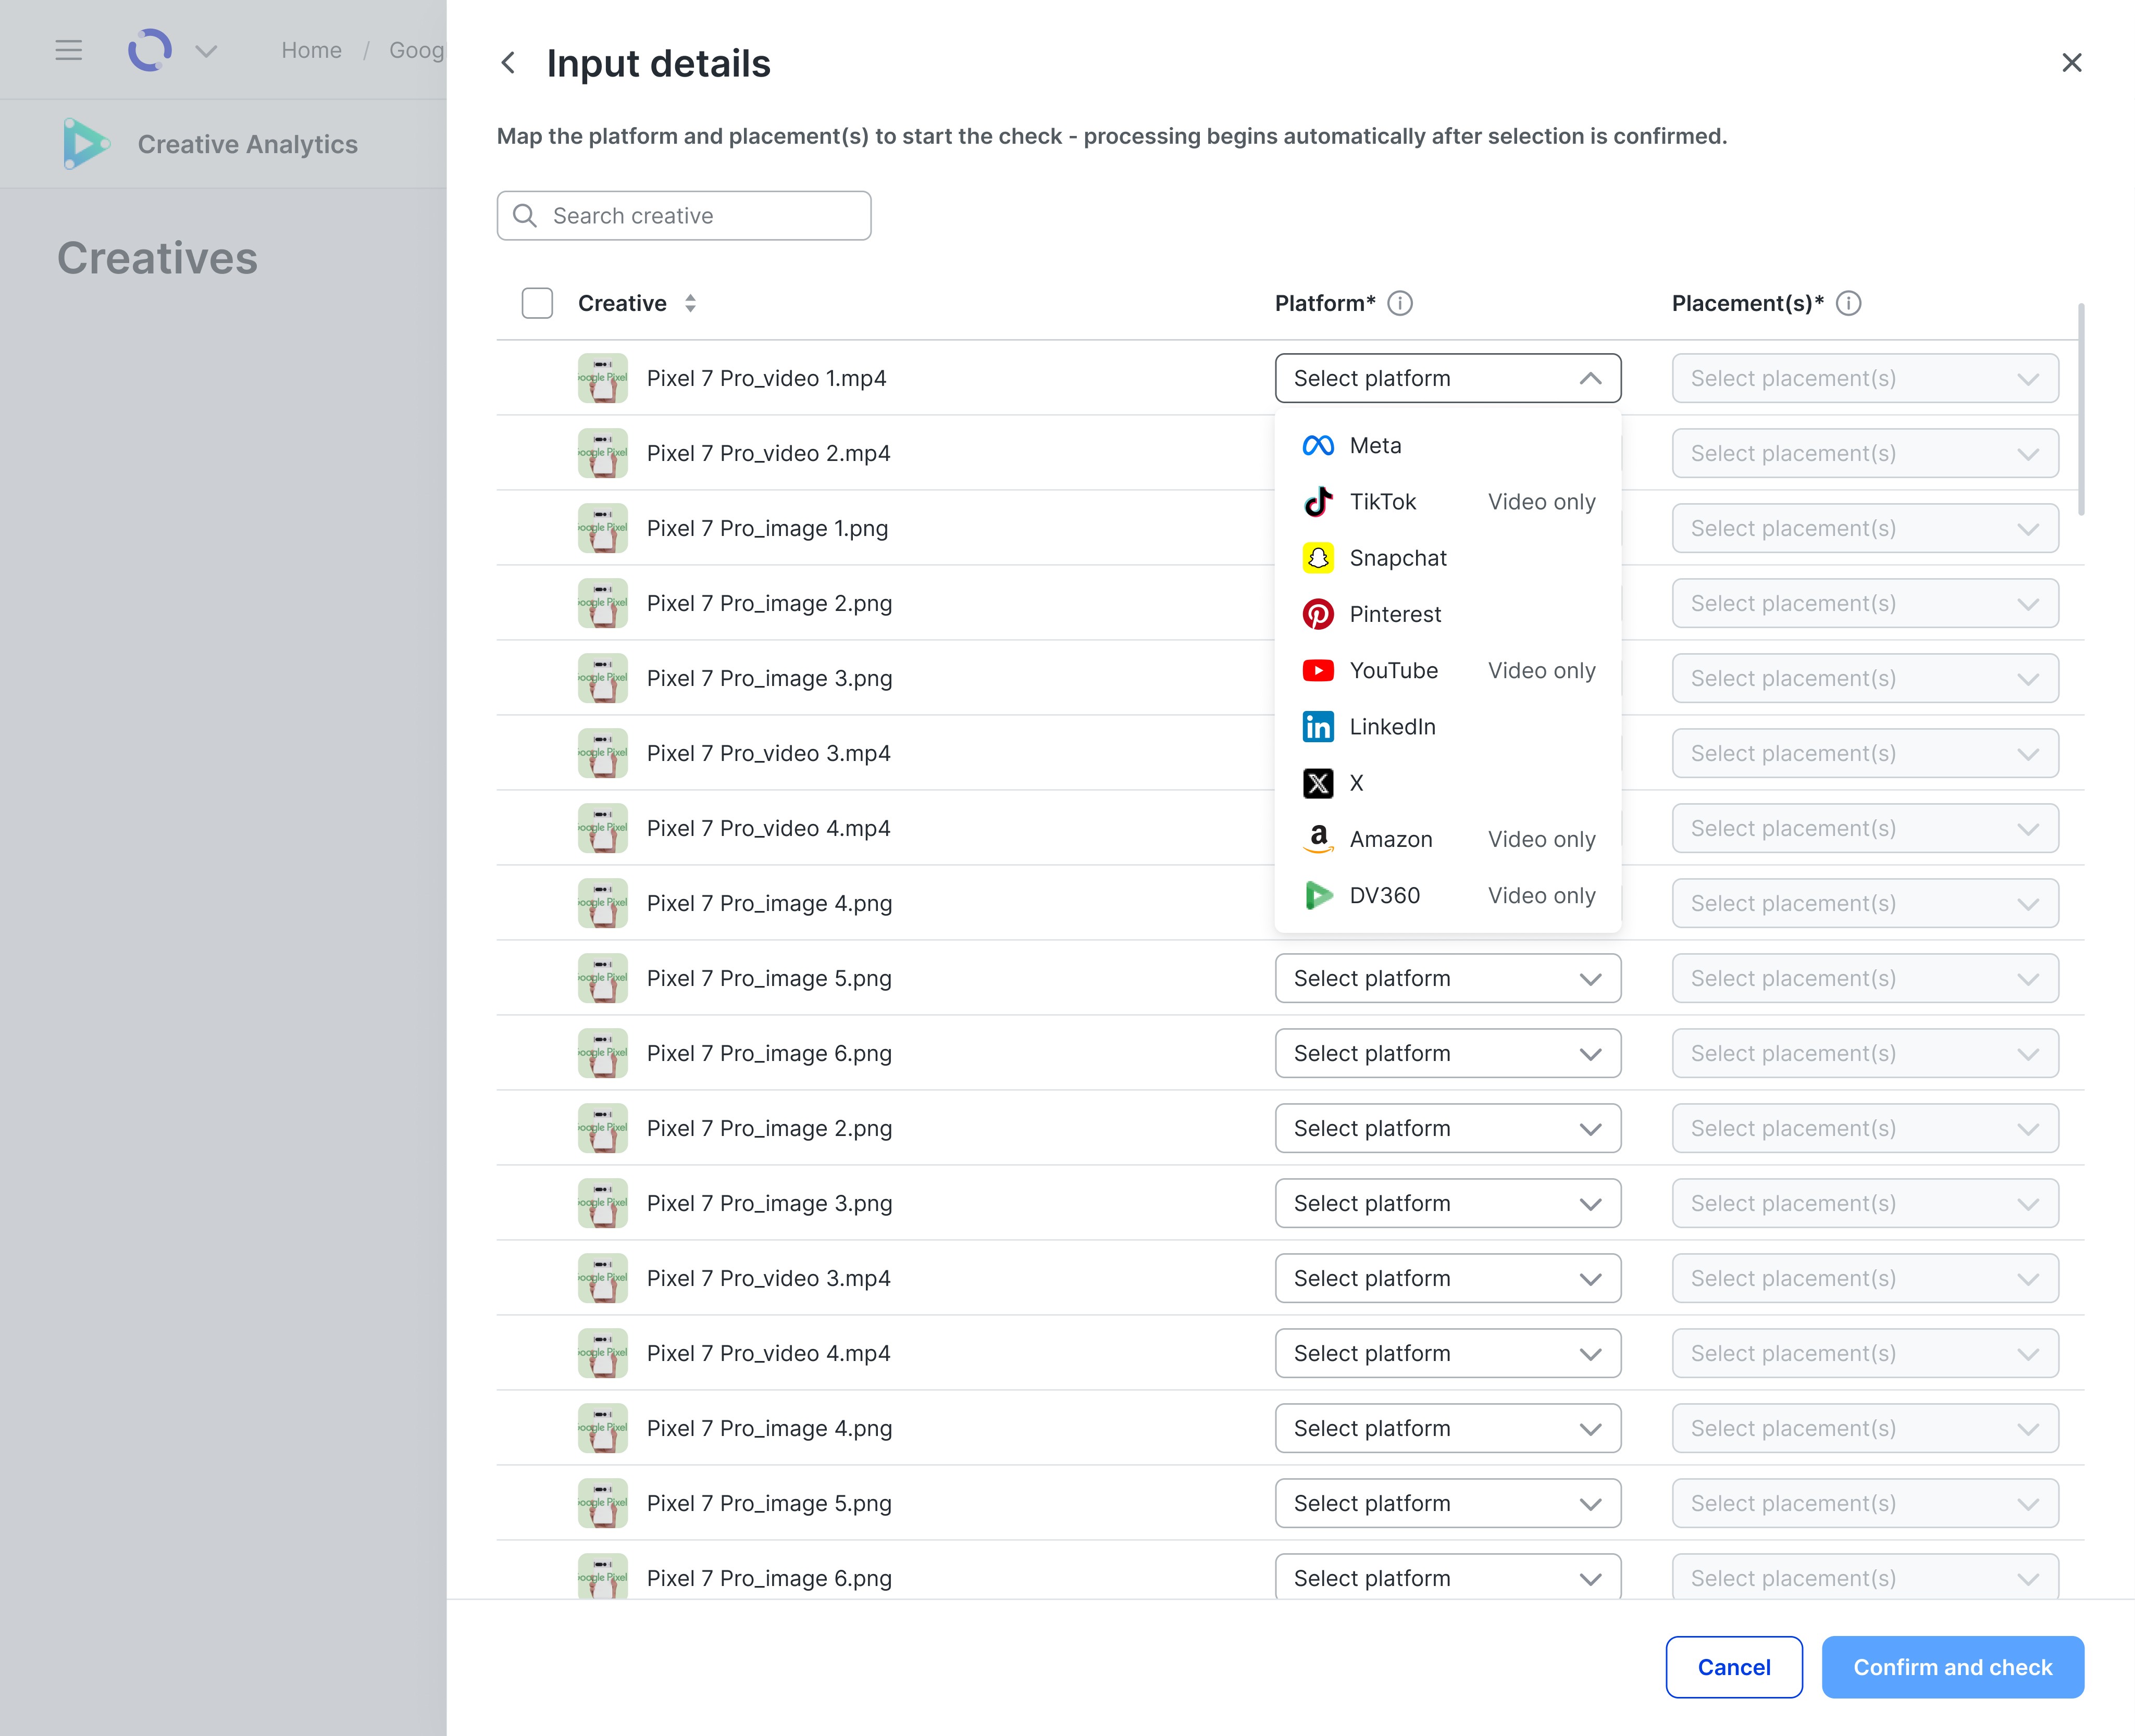Open the hamburger menu icon
This screenshot has height=1736, width=2135.
click(x=68, y=50)
